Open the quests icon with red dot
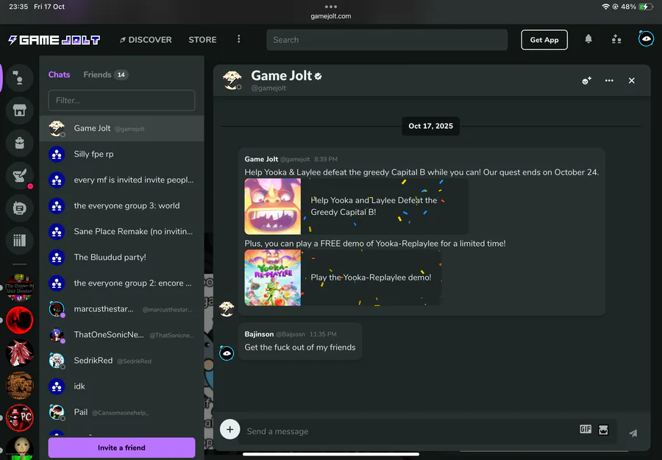This screenshot has width=662, height=460. [x=19, y=175]
